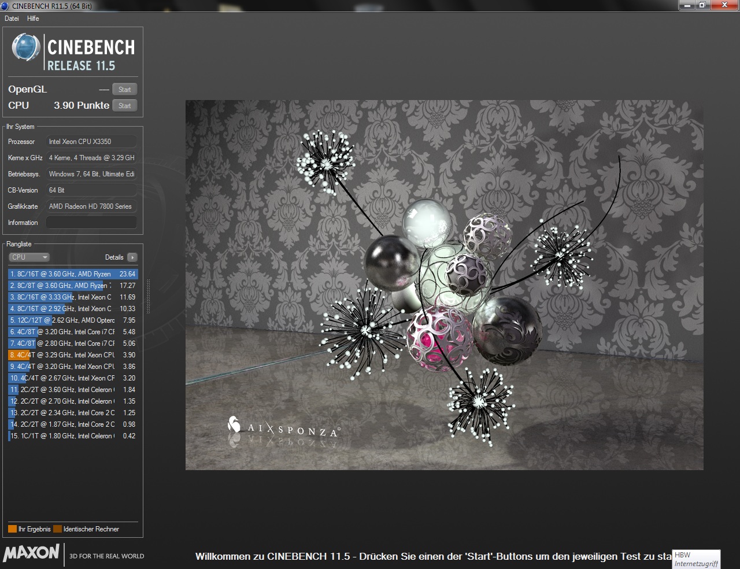Open the CPU ranking dropdown
The height and width of the screenshot is (569, 740).
(29, 257)
